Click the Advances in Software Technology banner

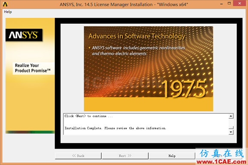[149, 68]
